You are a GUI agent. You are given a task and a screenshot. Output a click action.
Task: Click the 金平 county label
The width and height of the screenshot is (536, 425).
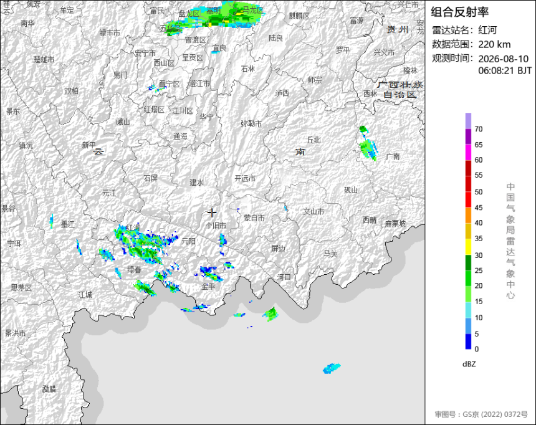tap(208, 286)
